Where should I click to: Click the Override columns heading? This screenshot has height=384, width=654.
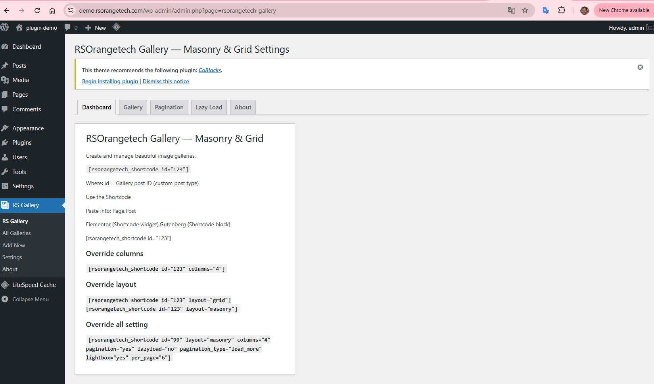click(115, 254)
